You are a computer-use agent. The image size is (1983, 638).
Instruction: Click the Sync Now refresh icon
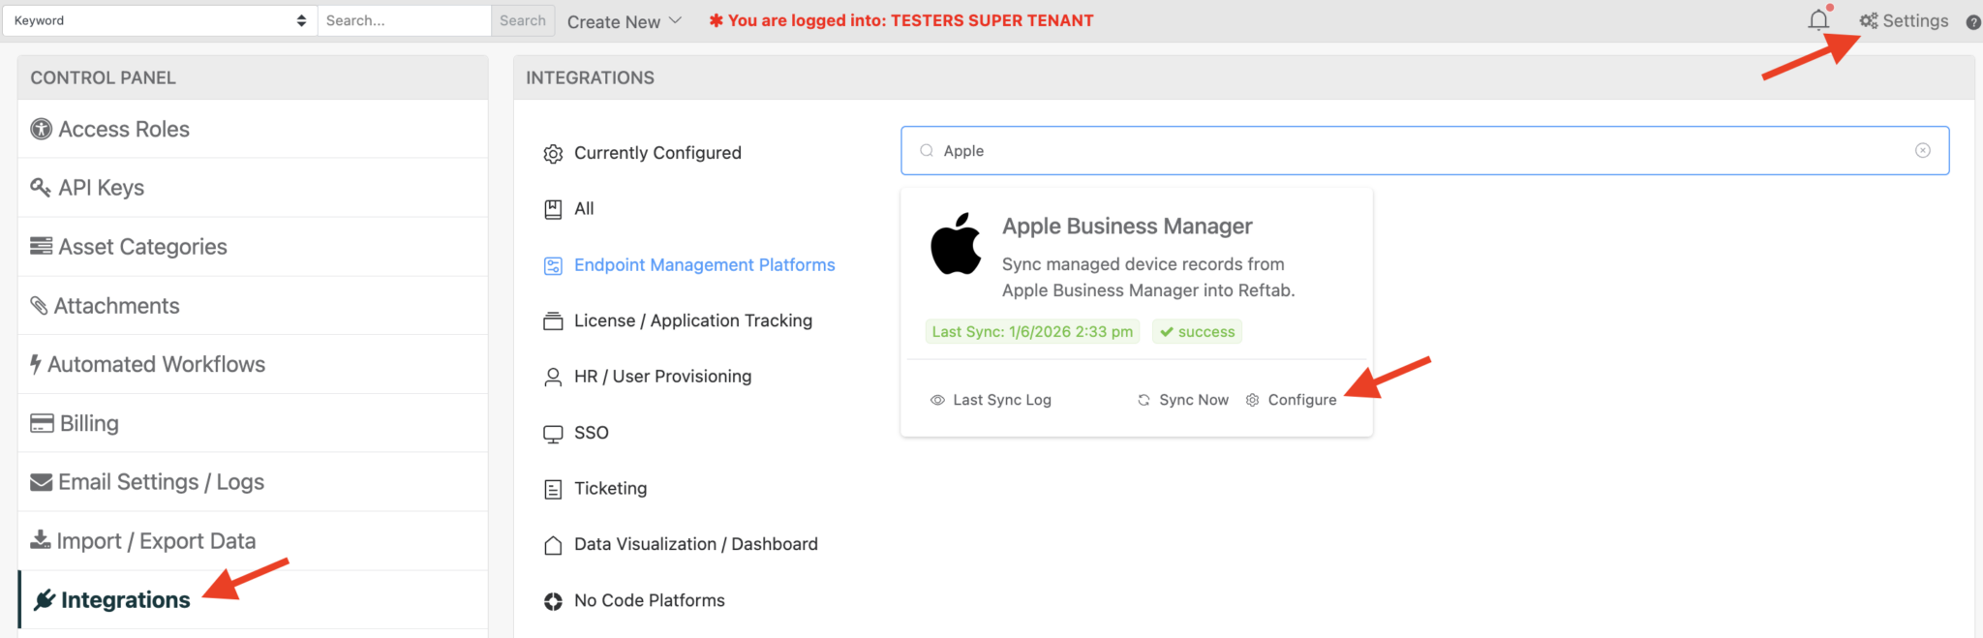[1144, 400]
